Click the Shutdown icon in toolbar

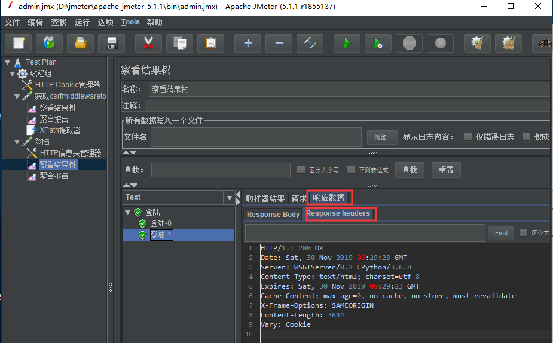(440, 44)
